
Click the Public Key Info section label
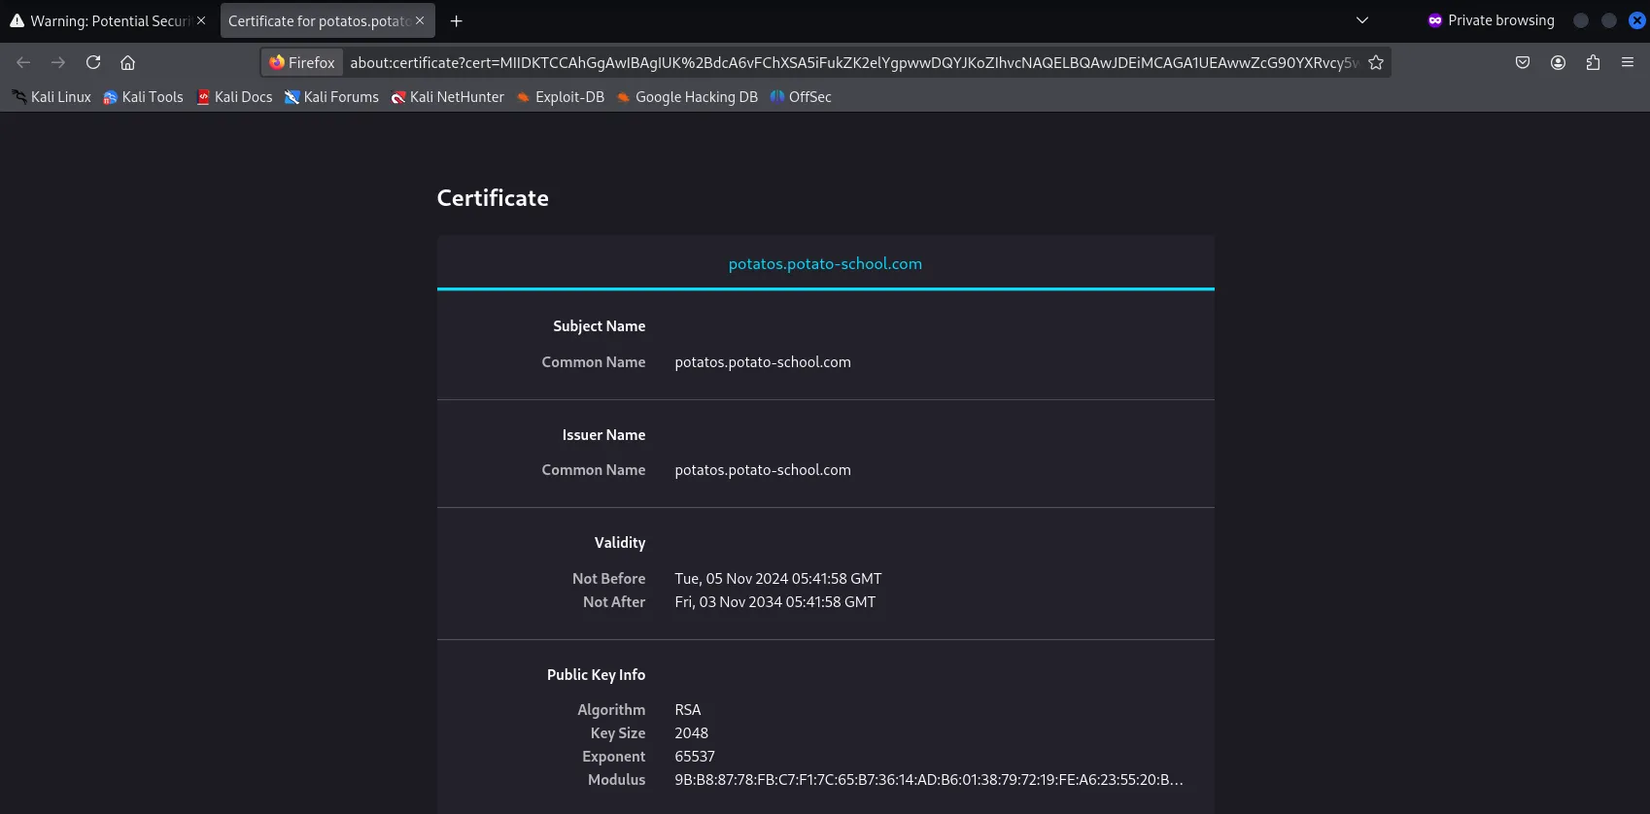[596, 675]
